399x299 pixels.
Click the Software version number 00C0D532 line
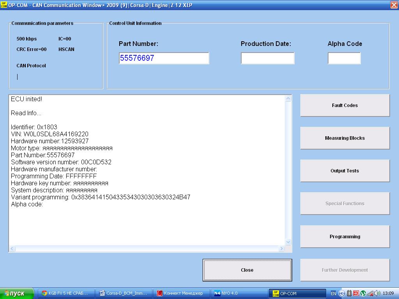(61, 162)
